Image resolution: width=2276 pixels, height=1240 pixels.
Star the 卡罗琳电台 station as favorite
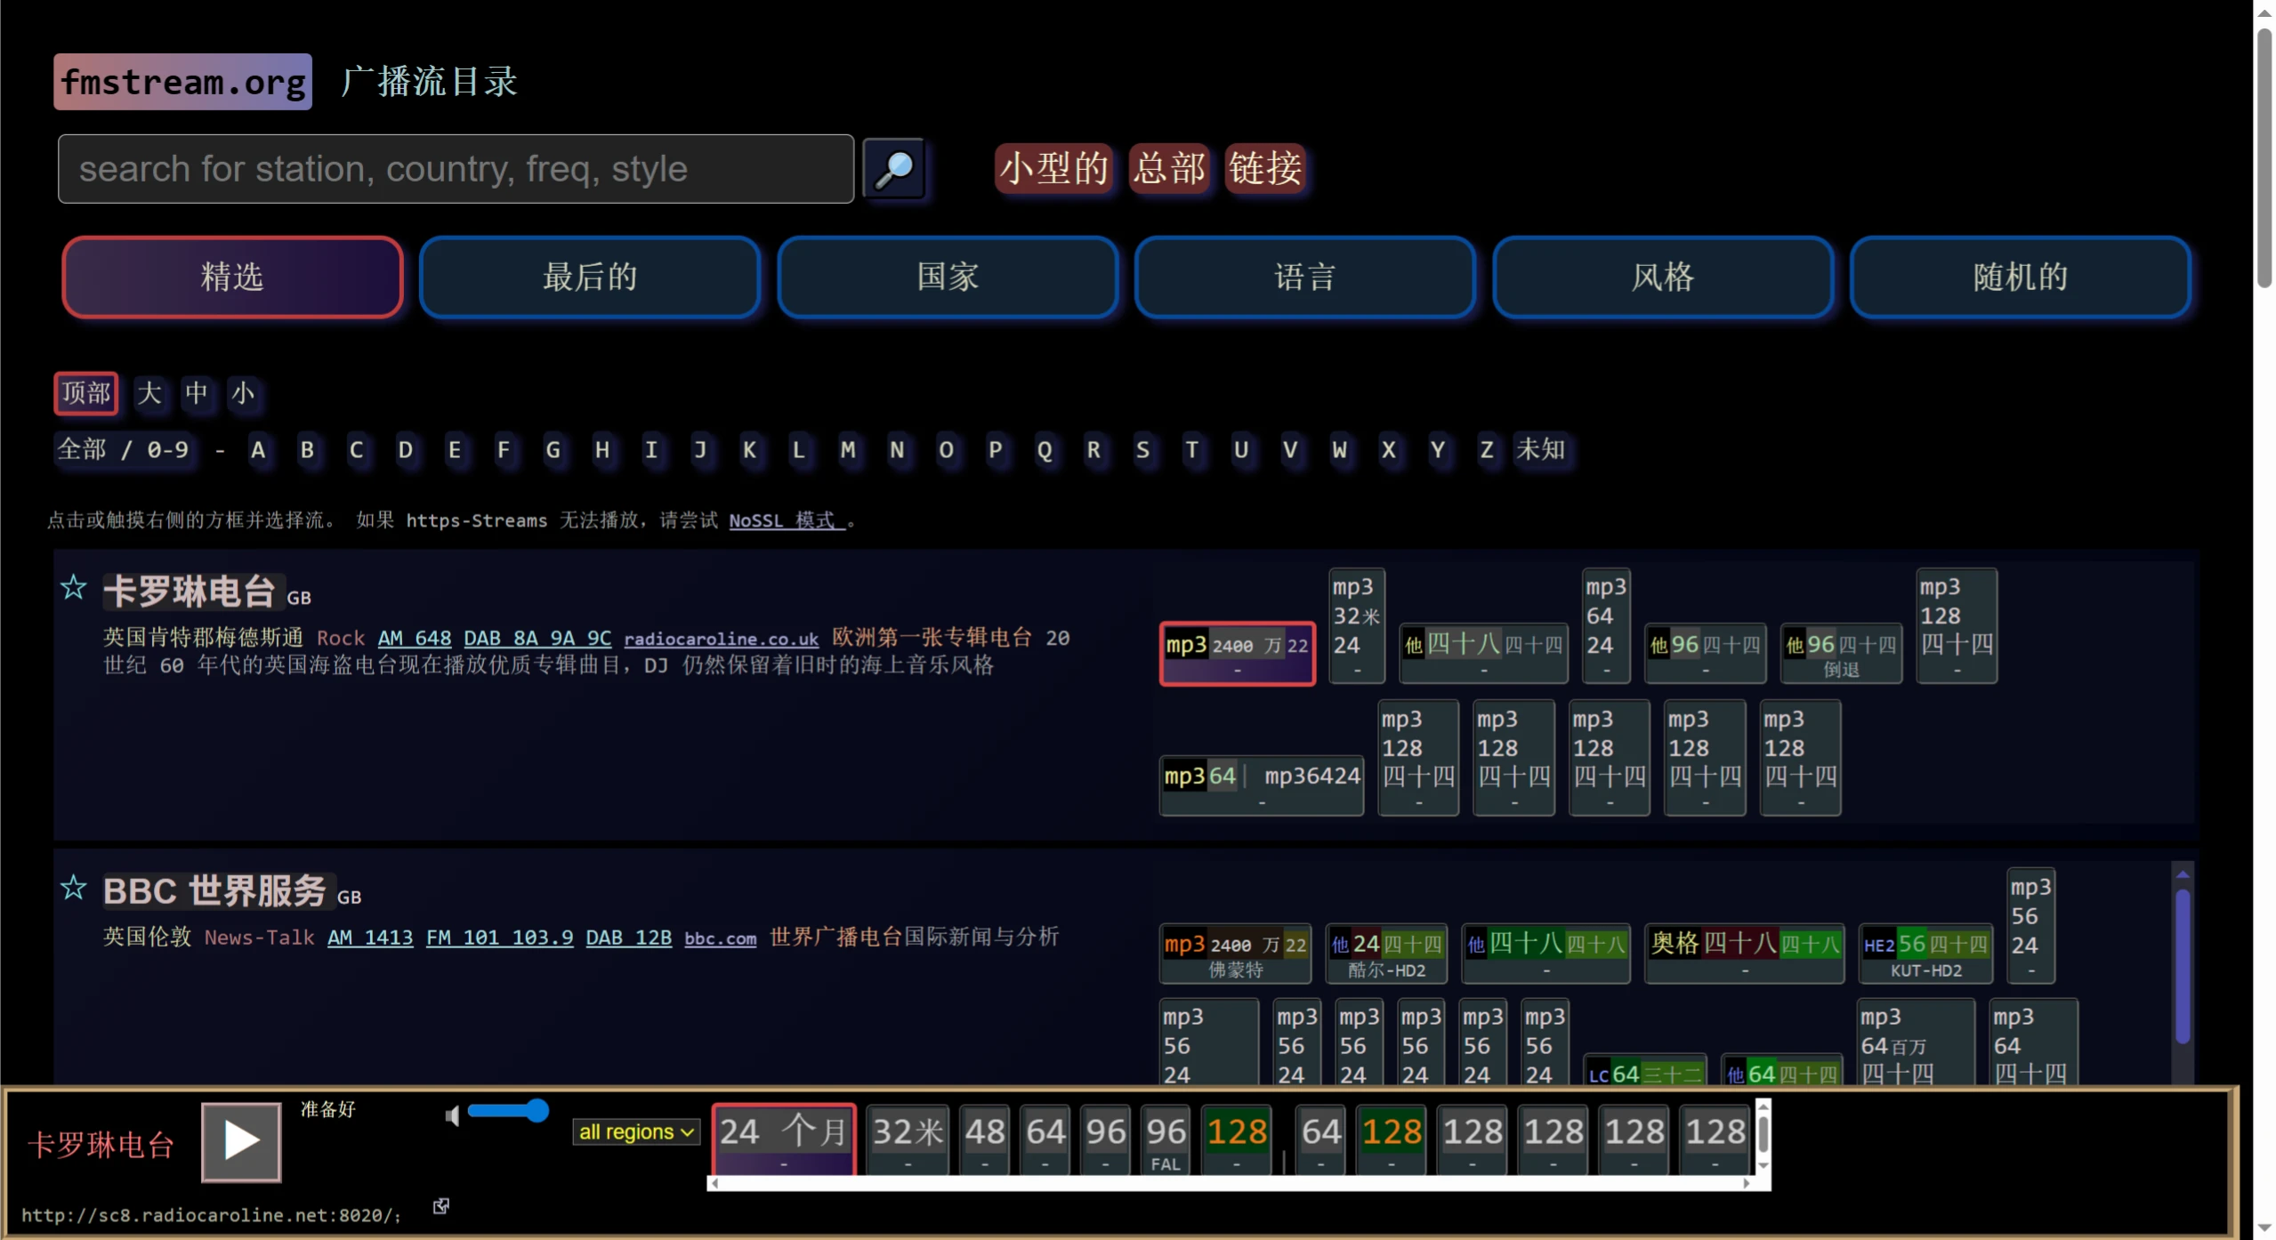pos(74,588)
